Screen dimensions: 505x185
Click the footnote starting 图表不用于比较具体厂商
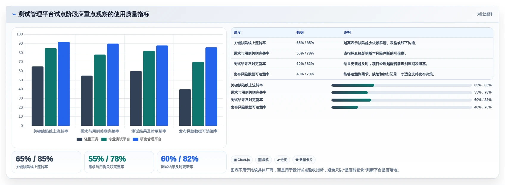(316, 170)
